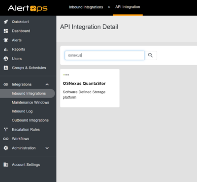Click the API Integration Detail heading
The image size is (197, 182).
pyautogui.click(x=89, y=27)
